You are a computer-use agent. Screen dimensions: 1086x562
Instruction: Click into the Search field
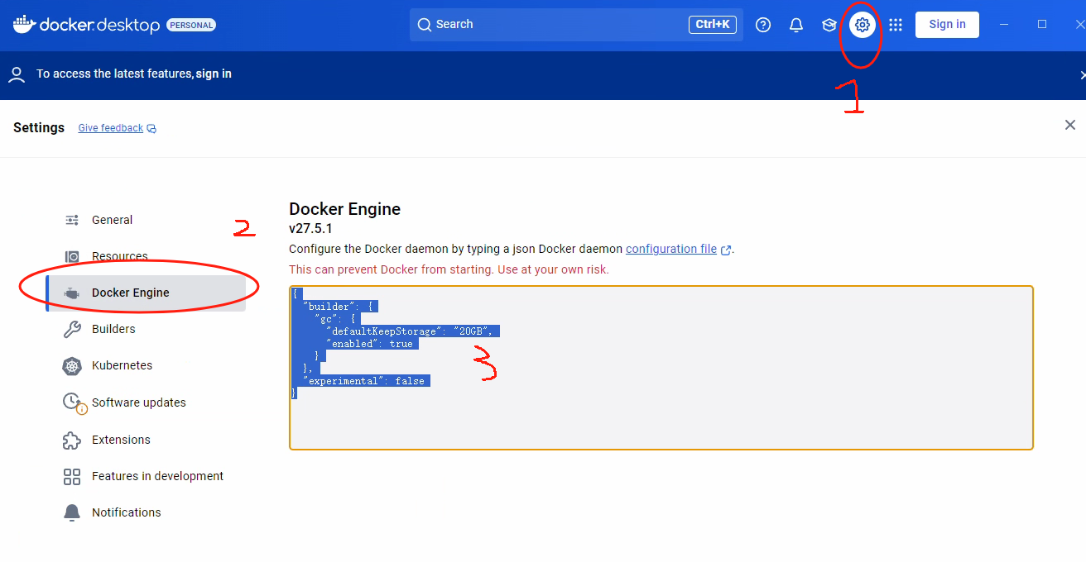(576, 25)
